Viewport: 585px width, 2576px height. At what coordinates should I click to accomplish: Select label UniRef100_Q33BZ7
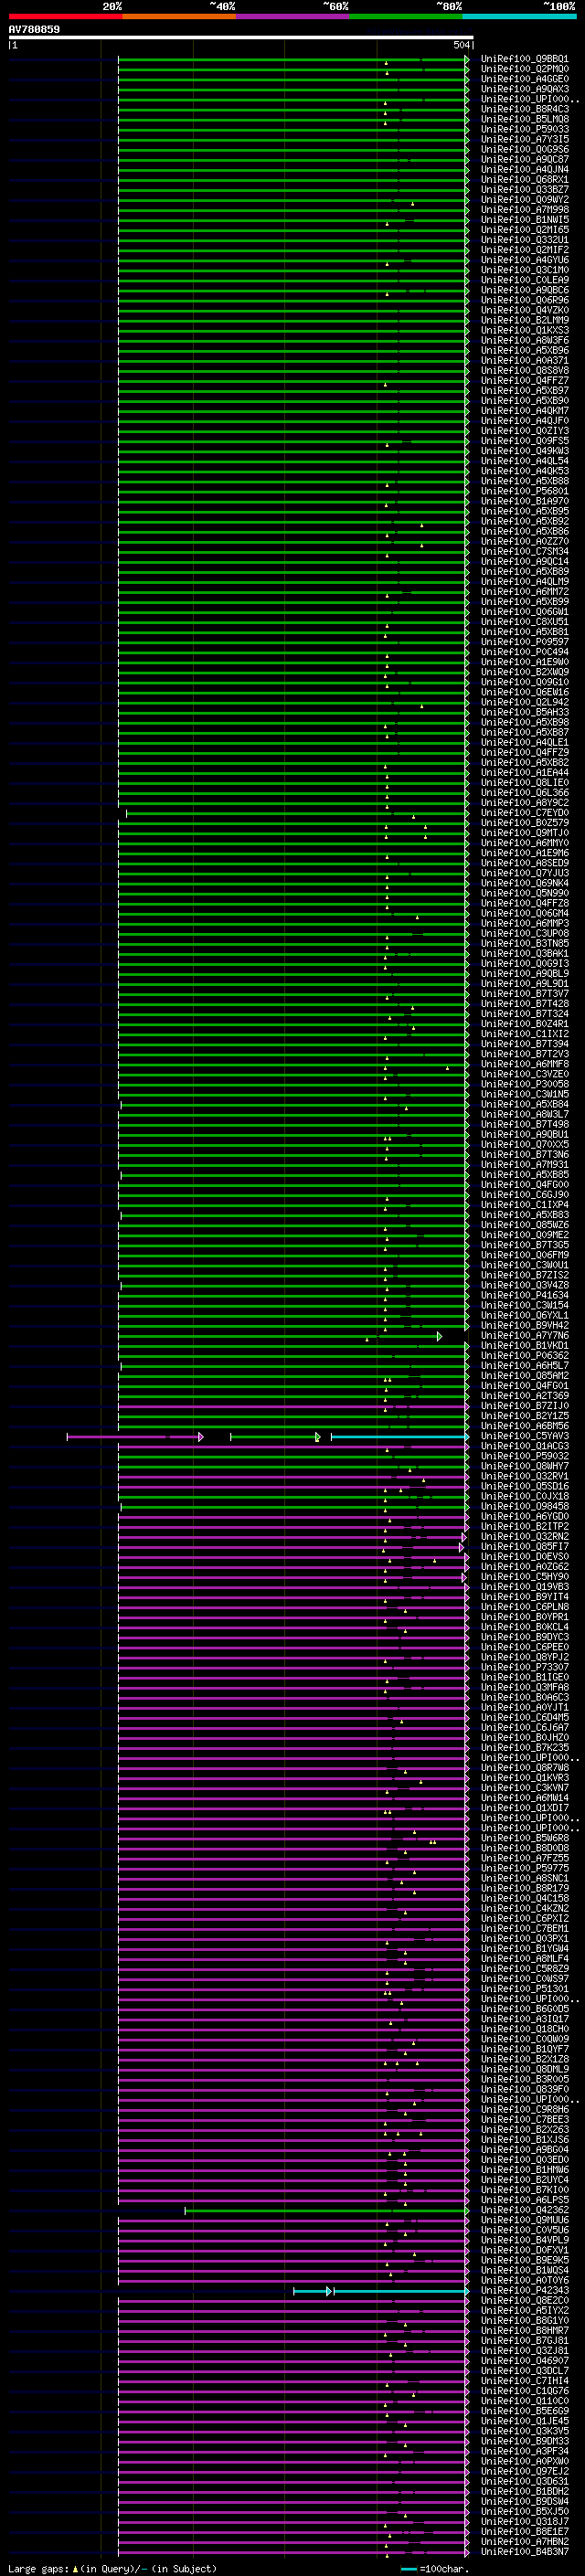[524, 190]
